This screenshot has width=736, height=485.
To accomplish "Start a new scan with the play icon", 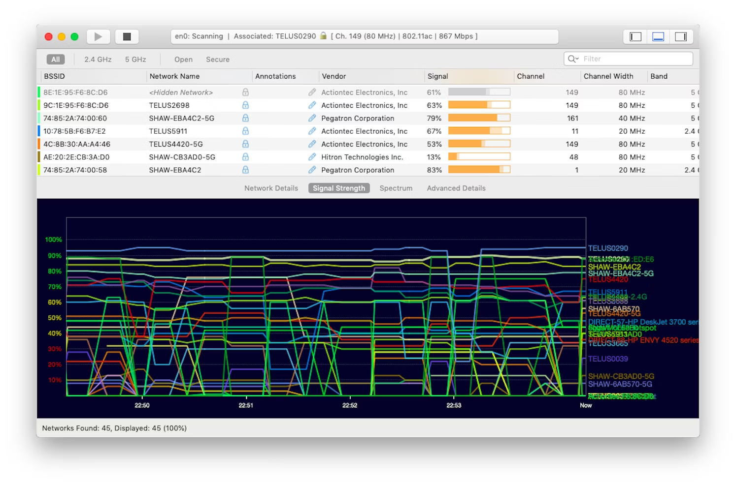I will coord(98,36).
